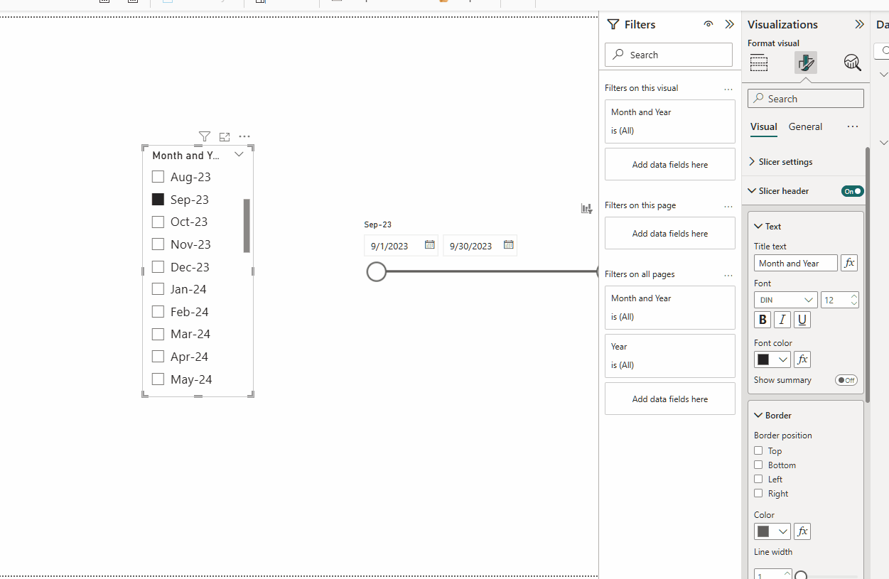Open fx conditional formatting for Border color
This screenshot has height=579, width=889.
tap(802, 531)
